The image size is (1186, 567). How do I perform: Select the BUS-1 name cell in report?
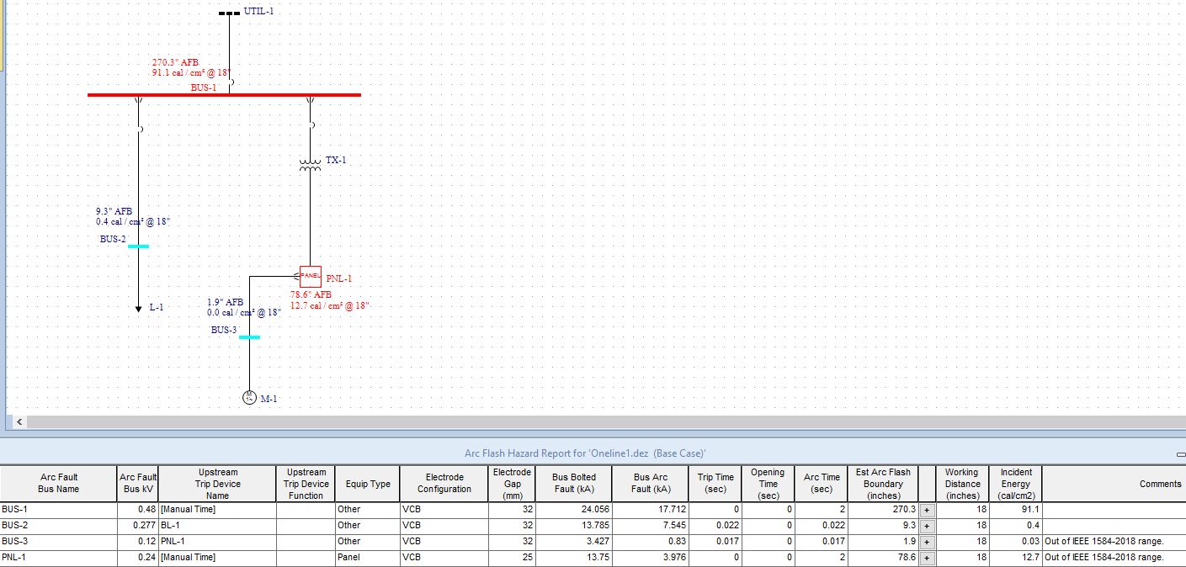58,510
